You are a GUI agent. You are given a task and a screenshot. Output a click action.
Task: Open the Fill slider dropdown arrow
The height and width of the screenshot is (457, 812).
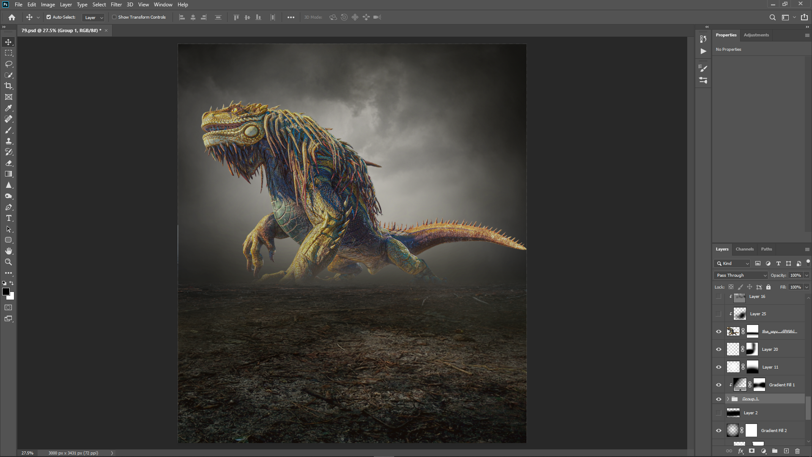(807, 287)
